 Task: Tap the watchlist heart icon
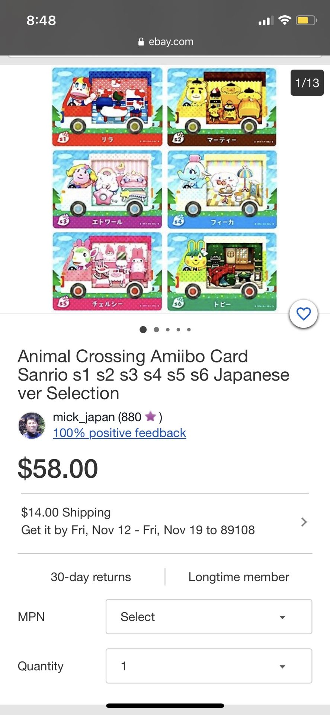304,314
